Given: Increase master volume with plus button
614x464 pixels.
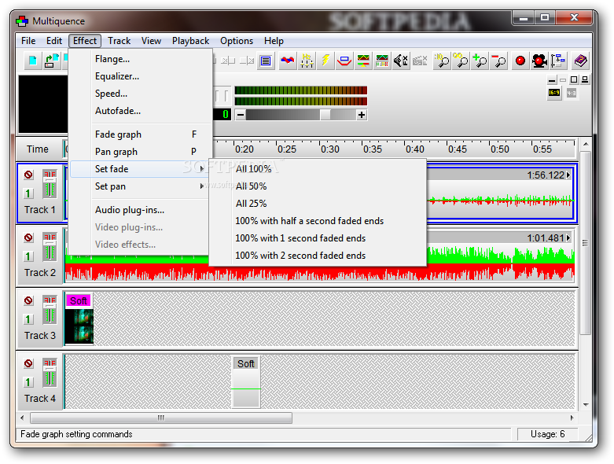Looking at the screenshot, I should (362, 115).
